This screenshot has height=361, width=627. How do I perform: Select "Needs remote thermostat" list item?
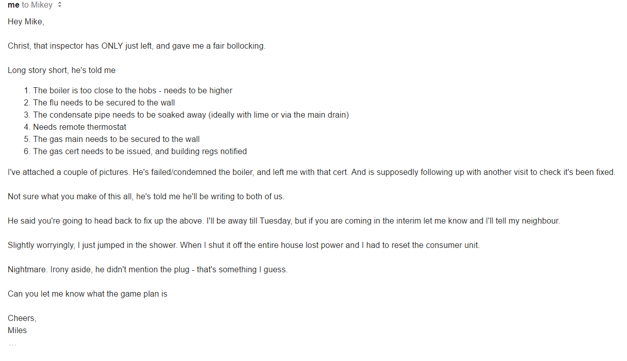79,127
